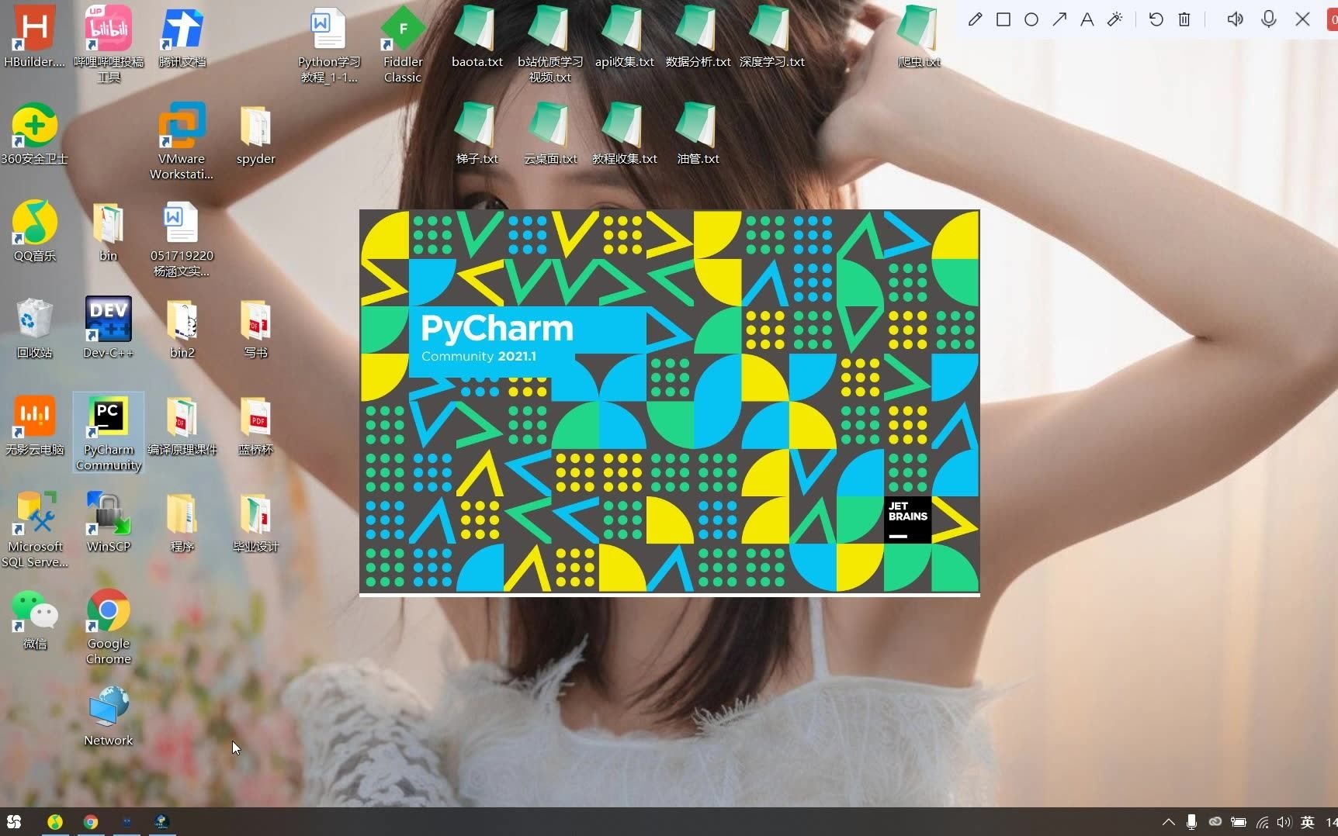Open the battery status tray icon

point(1239,822)
